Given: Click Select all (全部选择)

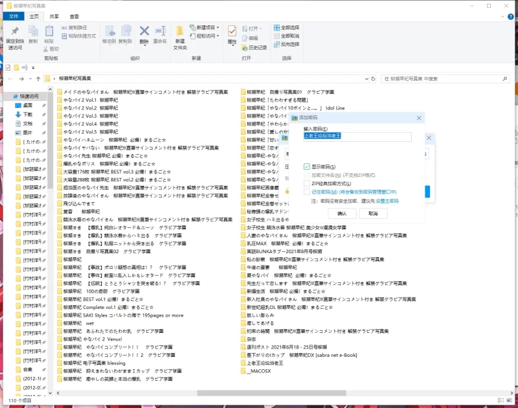Looking at the screenshot, I should pos(286,27).
